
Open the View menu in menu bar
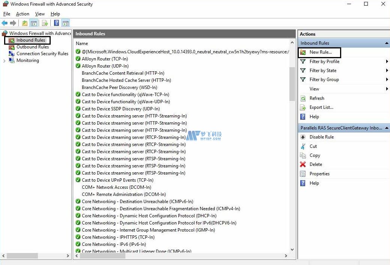[40, 14]
